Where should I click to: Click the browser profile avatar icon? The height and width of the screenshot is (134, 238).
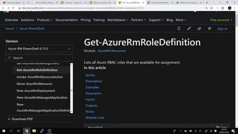tap(229, 8)
